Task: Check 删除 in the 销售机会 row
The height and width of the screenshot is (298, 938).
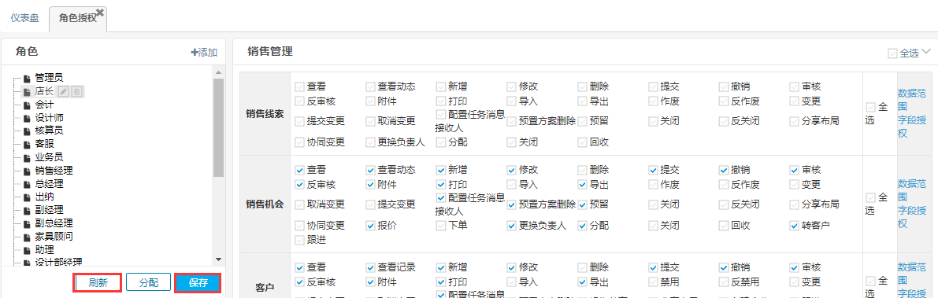Action: (x=582, y=170)
